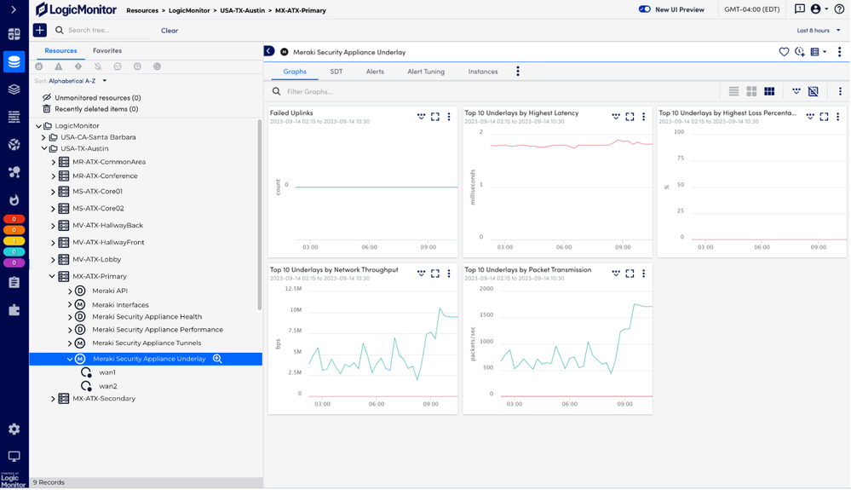Viewport: 851px width, 490px height.
Task: Expand the MS-ATX-Core01 device
Action: 53,192
